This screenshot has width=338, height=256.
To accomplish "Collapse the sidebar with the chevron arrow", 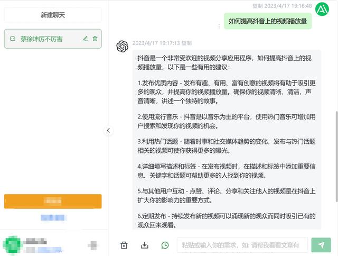I will 108,131.
